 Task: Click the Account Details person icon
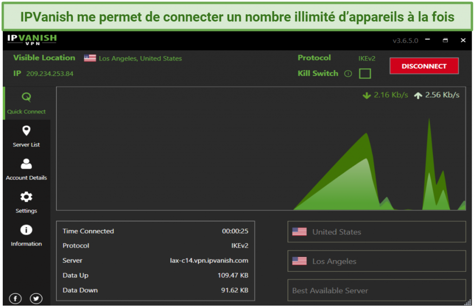26,164
